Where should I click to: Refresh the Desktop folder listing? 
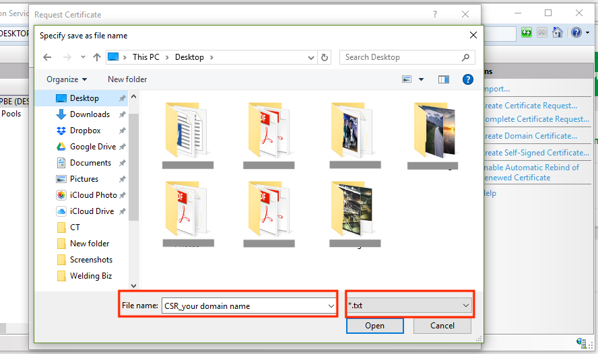click(325, 57)
